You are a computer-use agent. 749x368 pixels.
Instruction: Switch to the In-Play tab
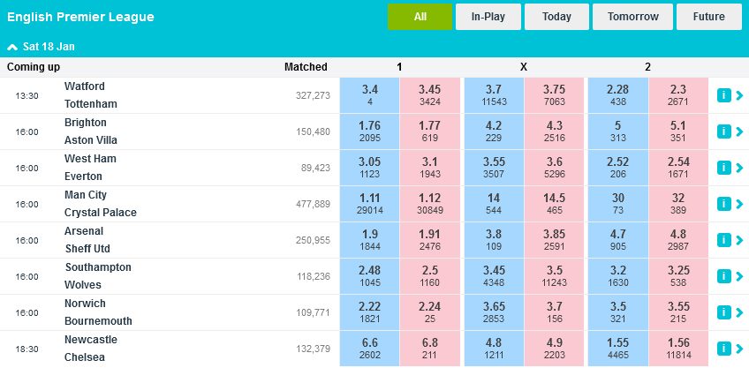click(488, 17)
